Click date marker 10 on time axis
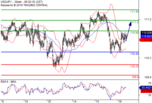This screenshot has height=103, width=152. point(26,101)
